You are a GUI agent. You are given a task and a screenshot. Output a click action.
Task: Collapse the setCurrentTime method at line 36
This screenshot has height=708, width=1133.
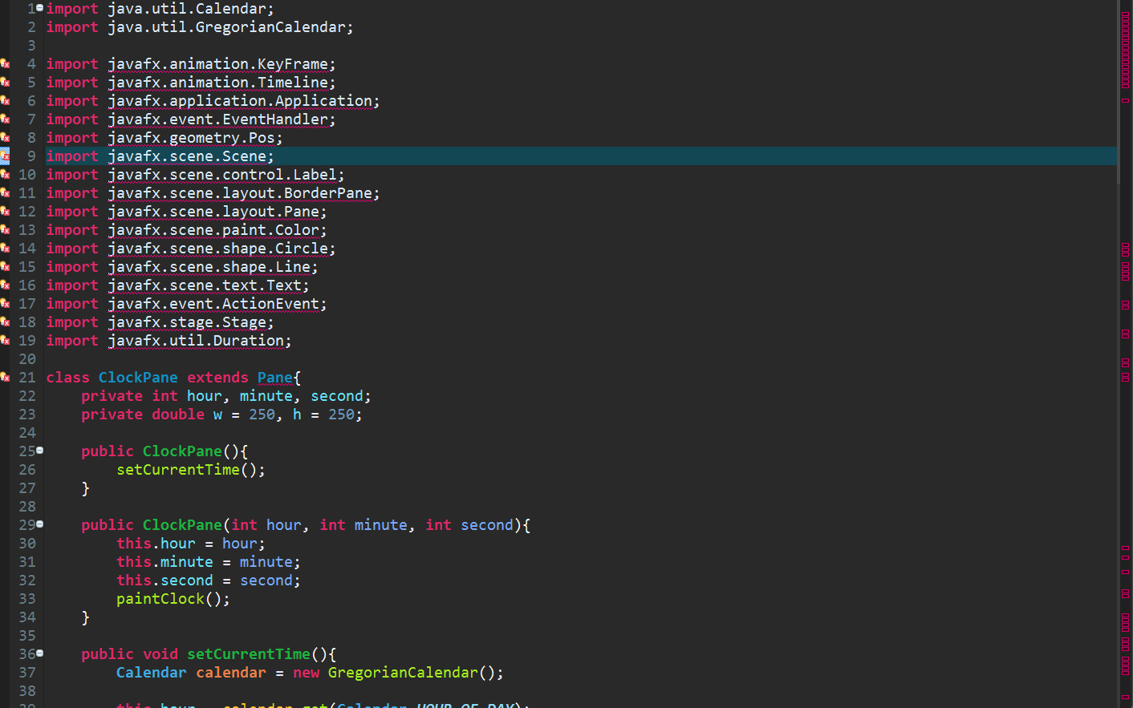click(40, 653)
